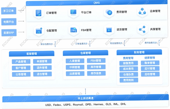Click the 退货管理 label text
The image size is (170, 109).
tap(122, 29)
